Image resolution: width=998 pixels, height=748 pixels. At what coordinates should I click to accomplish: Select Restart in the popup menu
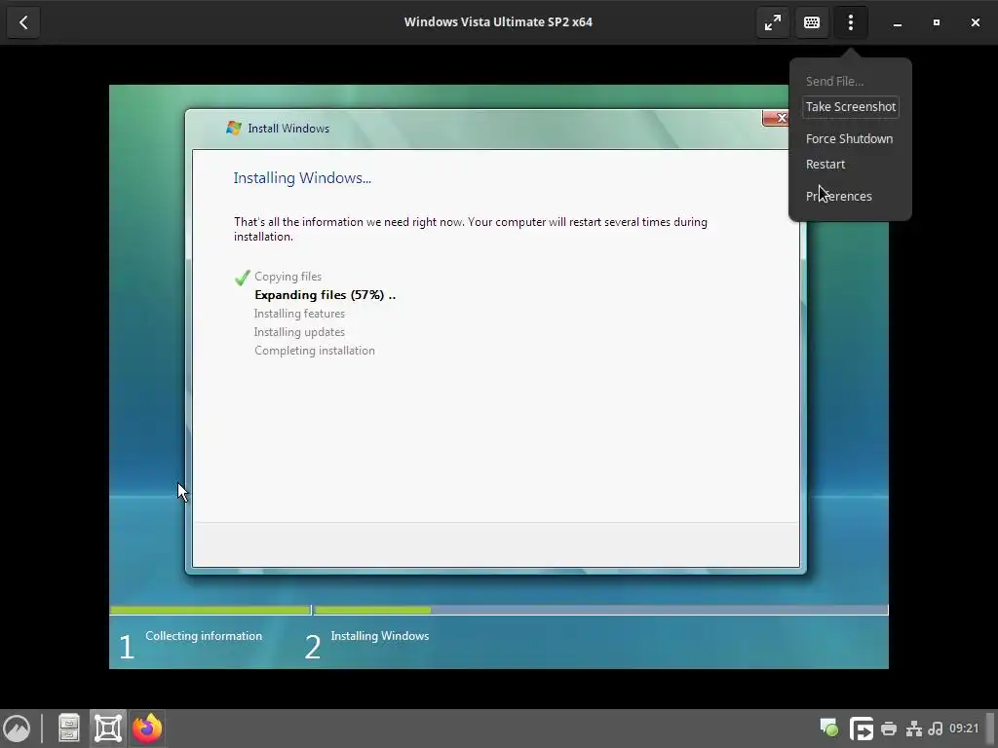(x=825, y=164)
